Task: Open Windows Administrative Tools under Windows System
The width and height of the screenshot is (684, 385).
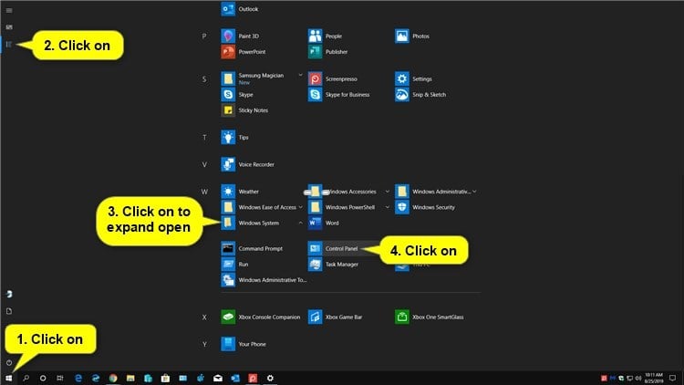Action: coord(264,280)
